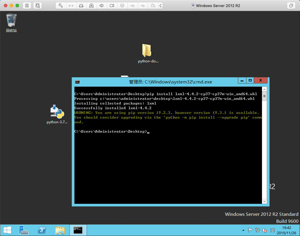
Task: Toggle the VM sound device
Action: pos(102,6)
